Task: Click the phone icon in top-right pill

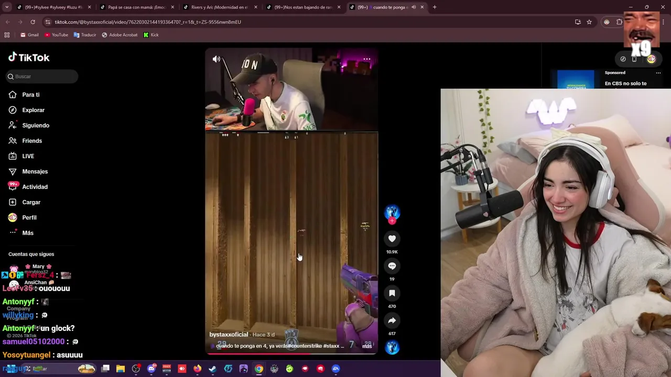Action: [634, 59]
